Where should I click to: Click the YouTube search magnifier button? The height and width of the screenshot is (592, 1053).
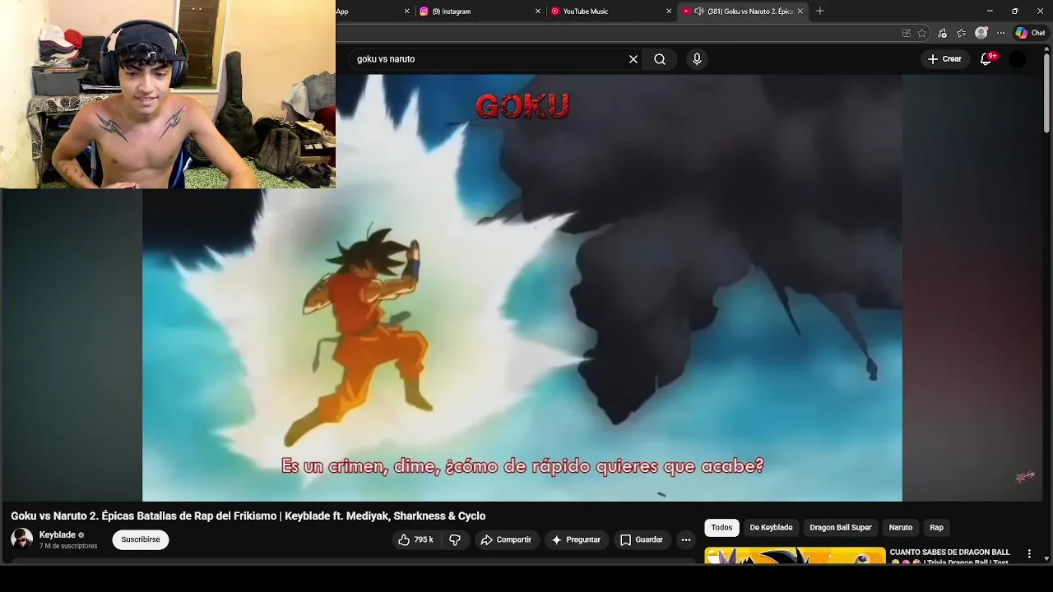[660, 59]
